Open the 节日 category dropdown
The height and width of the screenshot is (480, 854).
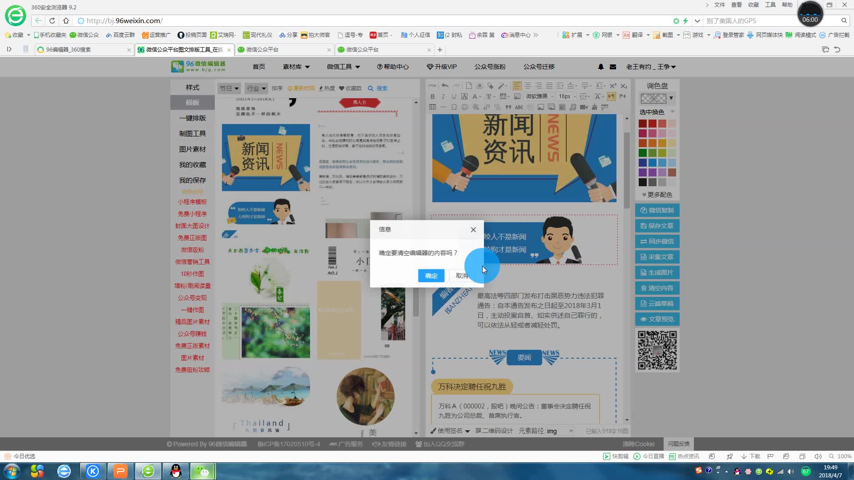coord(228,88)
